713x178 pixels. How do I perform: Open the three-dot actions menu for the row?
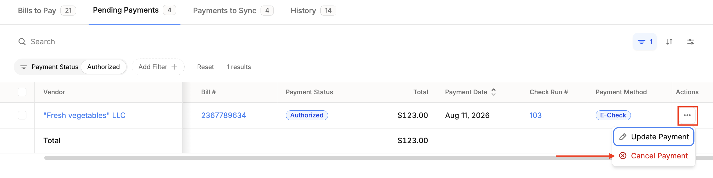[x=687, y=115]
